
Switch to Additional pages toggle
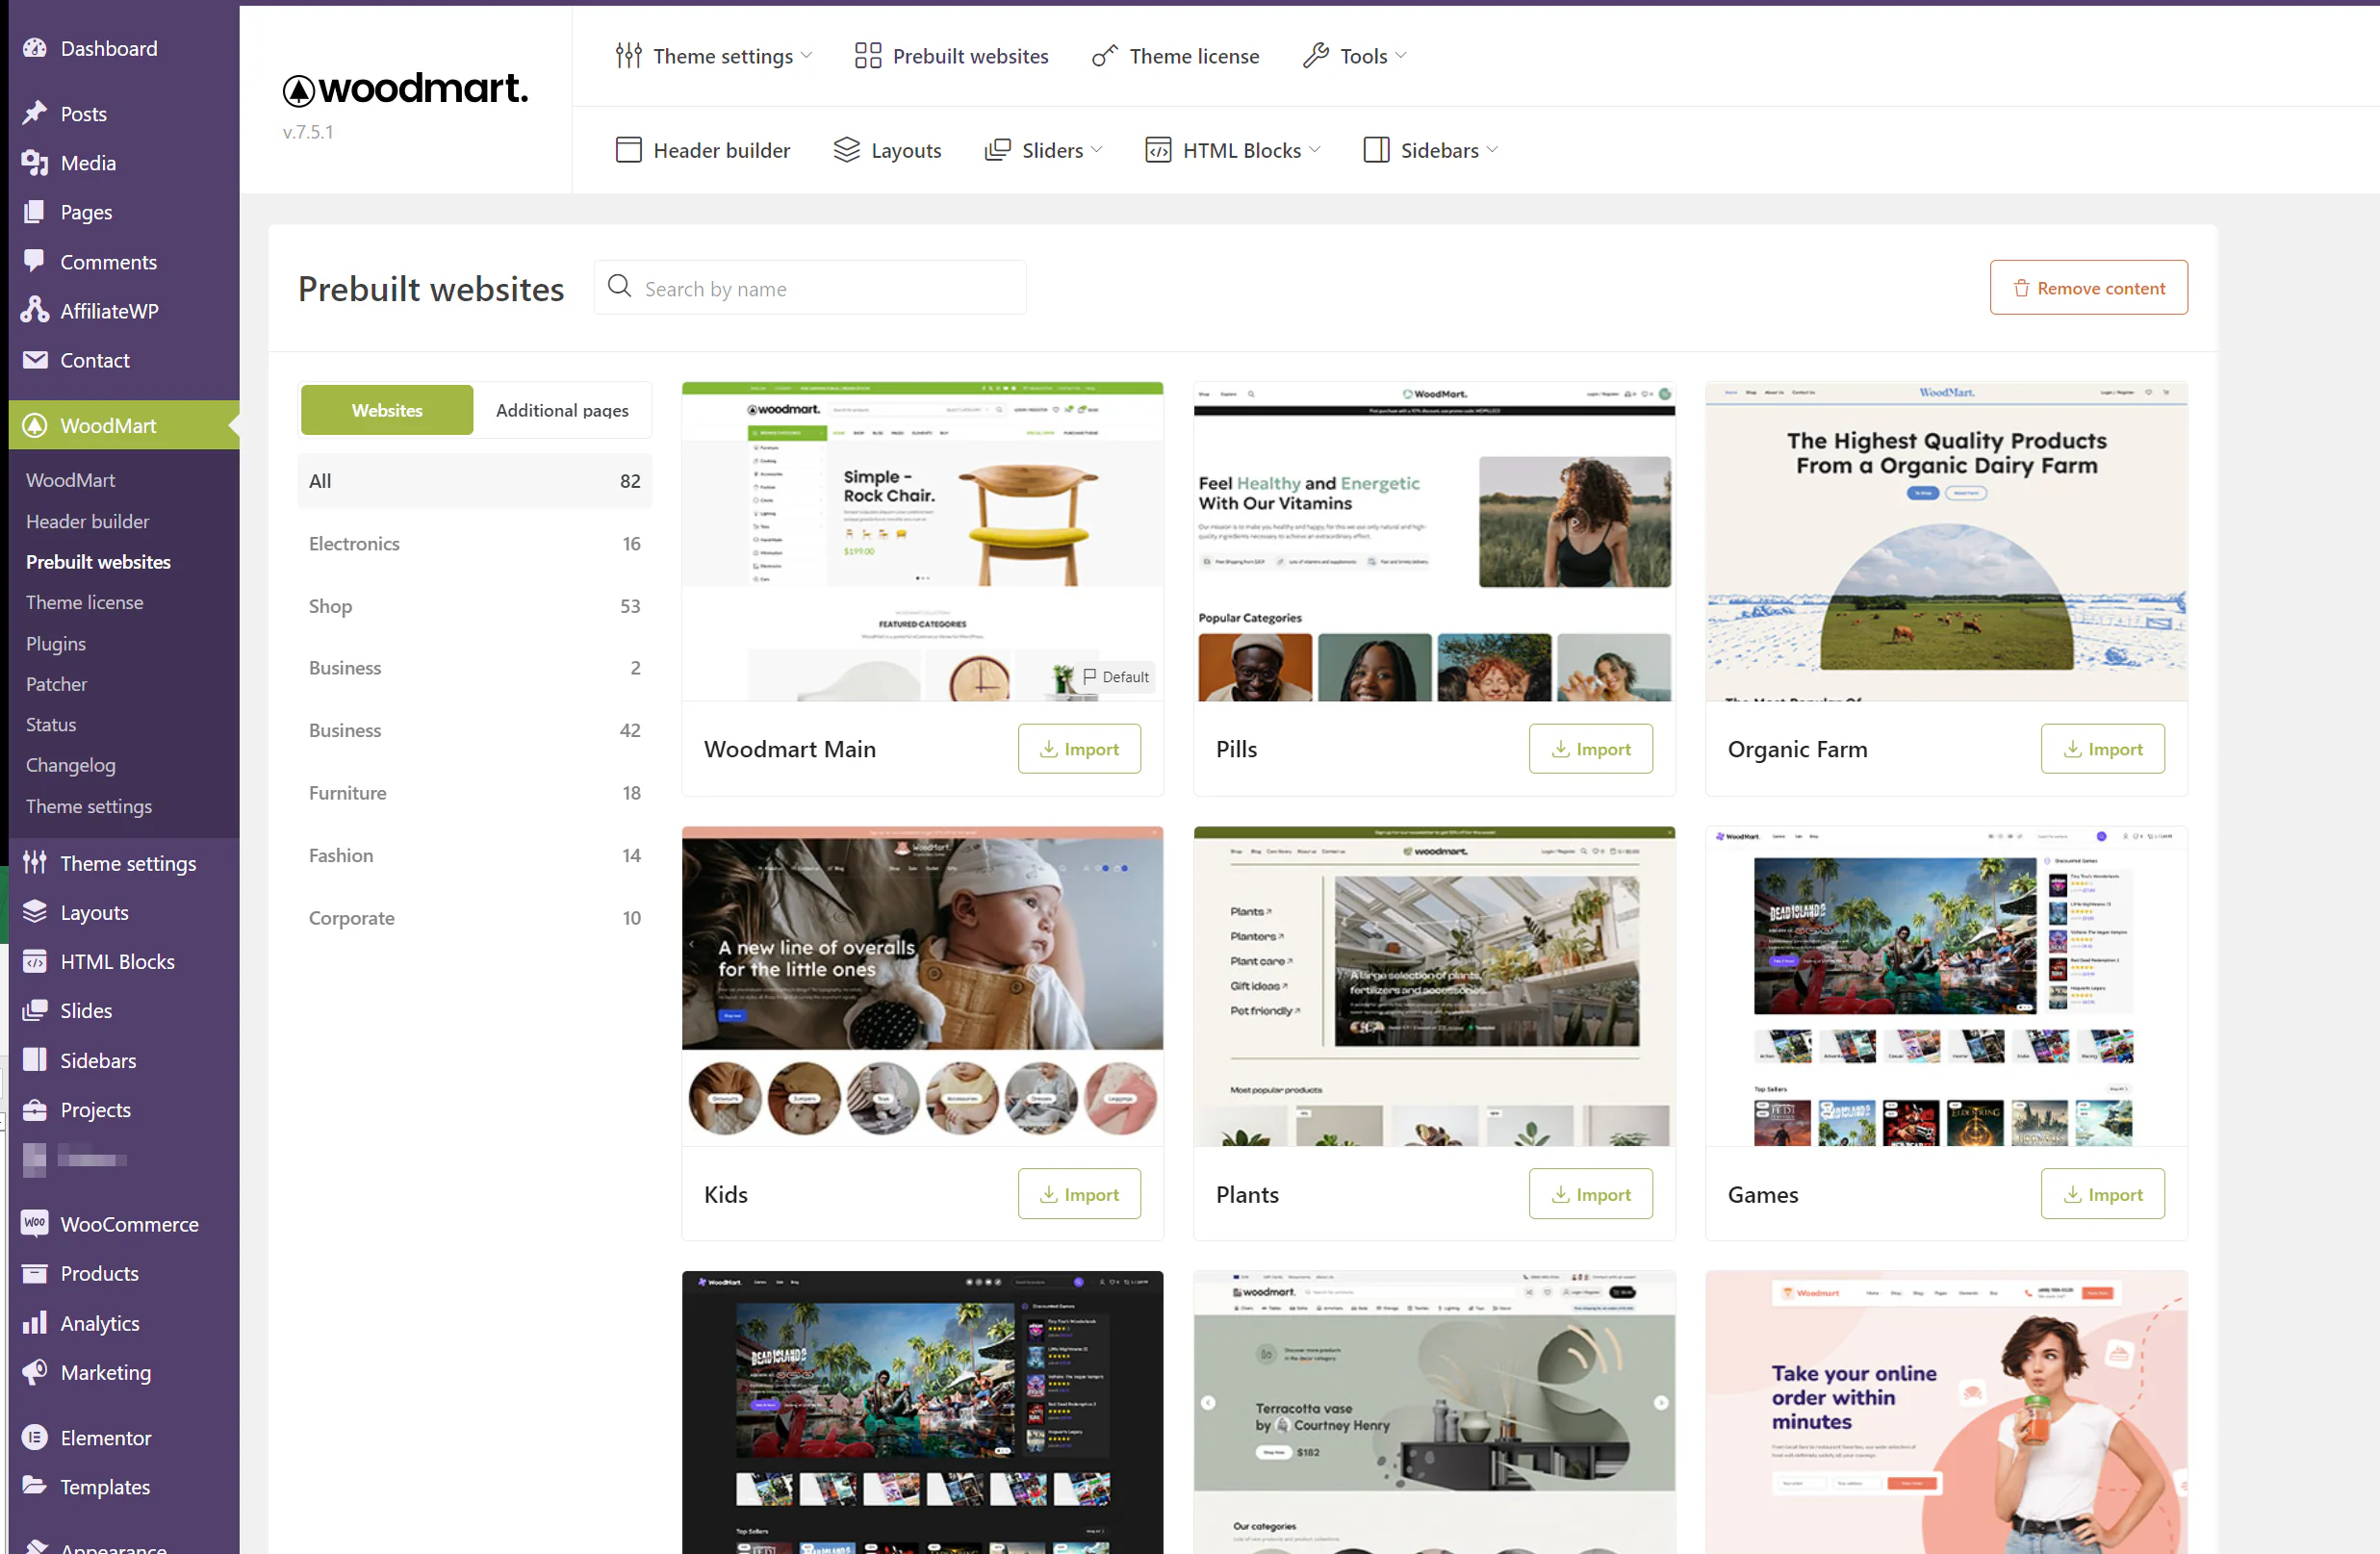[562, 410]
